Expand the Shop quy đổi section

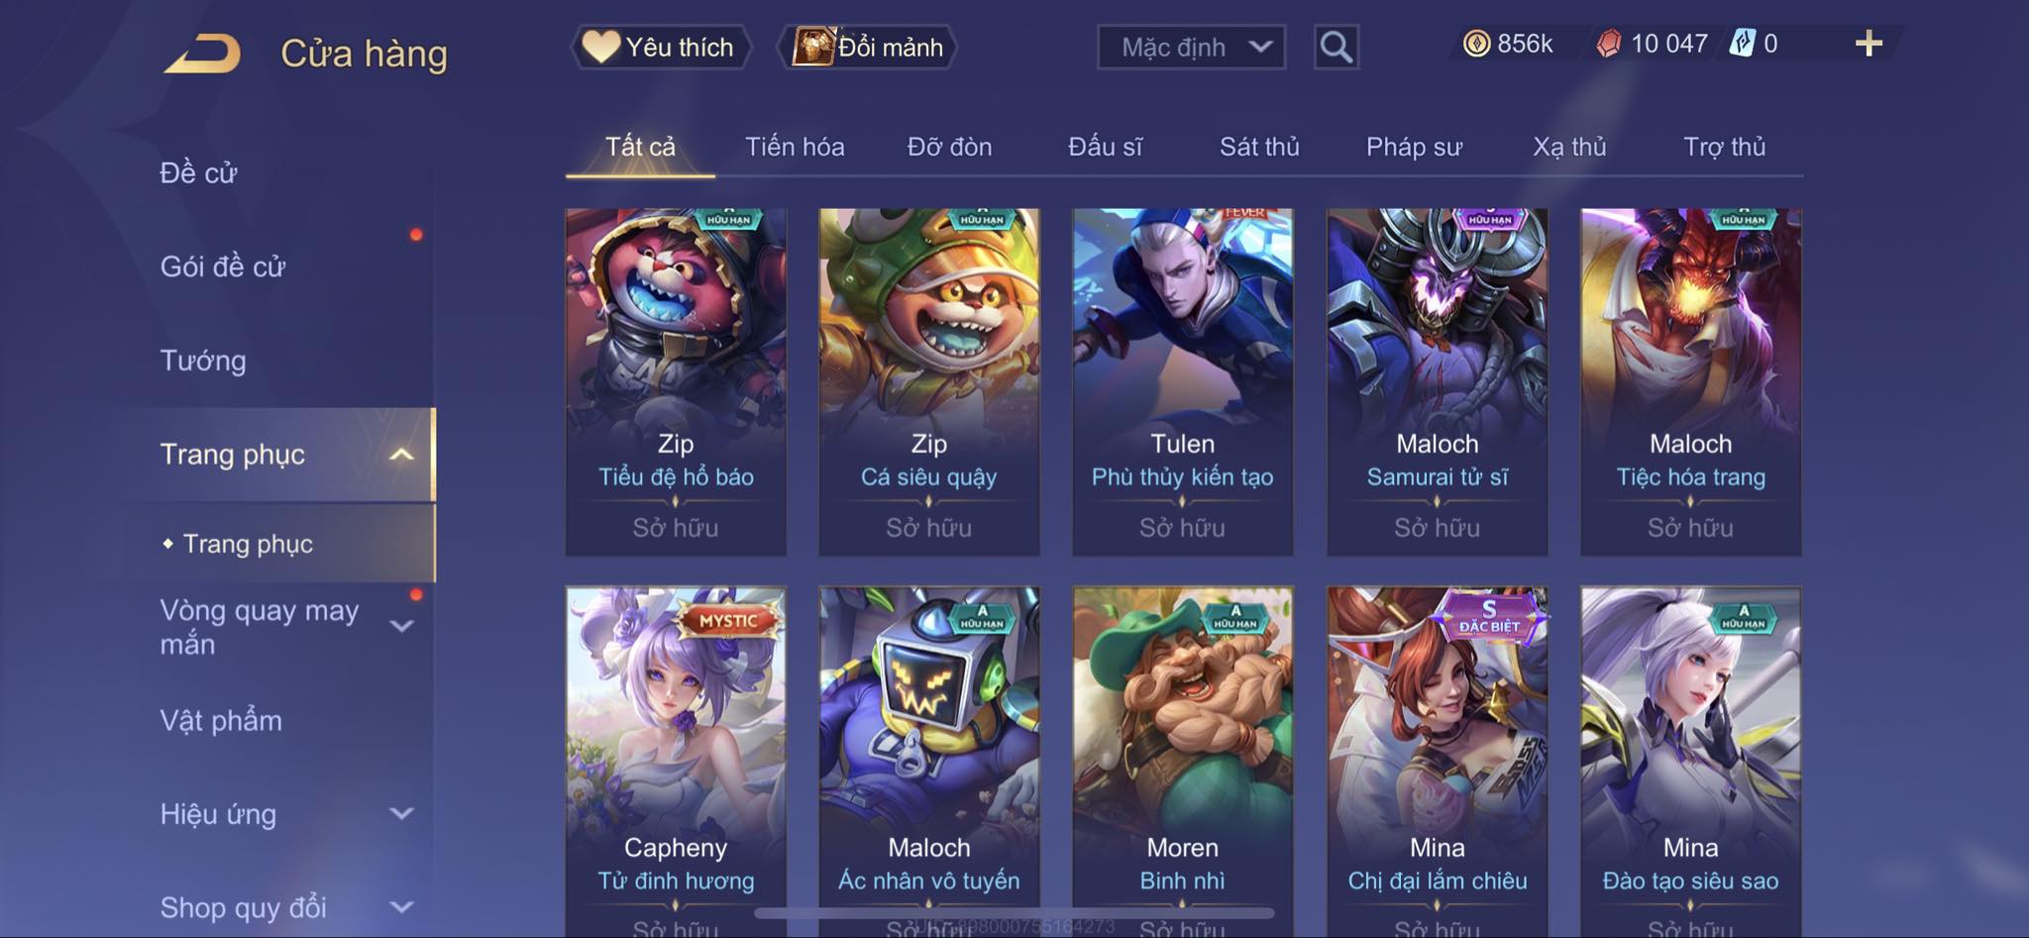(401, 907)
